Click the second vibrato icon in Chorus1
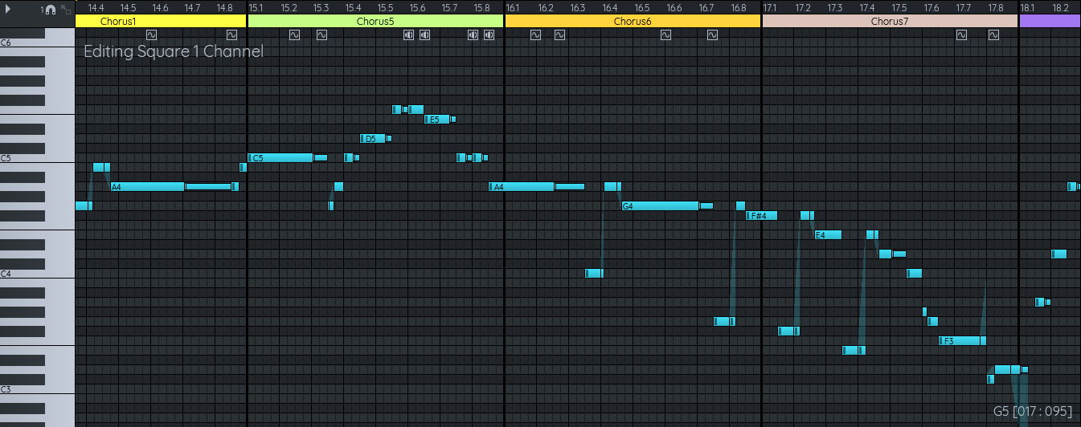 pyautogui.click(x=231, y=35)
